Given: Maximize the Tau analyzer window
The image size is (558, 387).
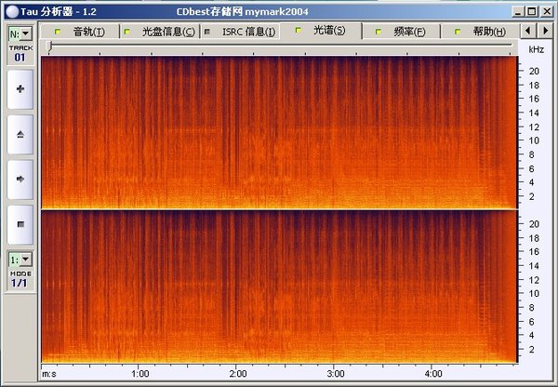Looking at the screenshot, I should (532, 12).
